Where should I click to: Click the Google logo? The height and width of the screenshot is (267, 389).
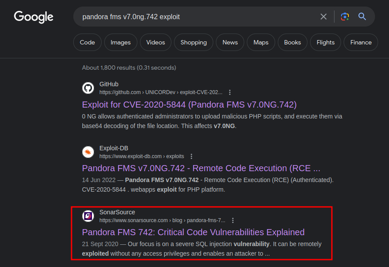pyautogui.click(x=34, y=17)
